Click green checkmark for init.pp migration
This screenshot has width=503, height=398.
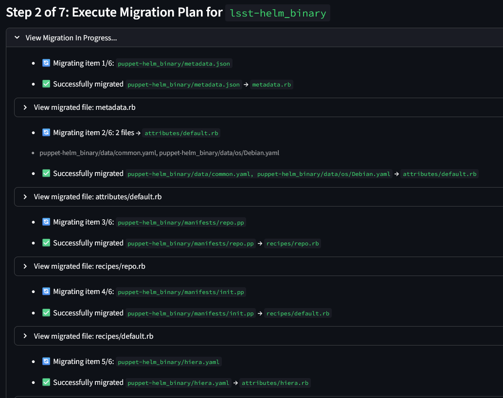coord(46,313)
